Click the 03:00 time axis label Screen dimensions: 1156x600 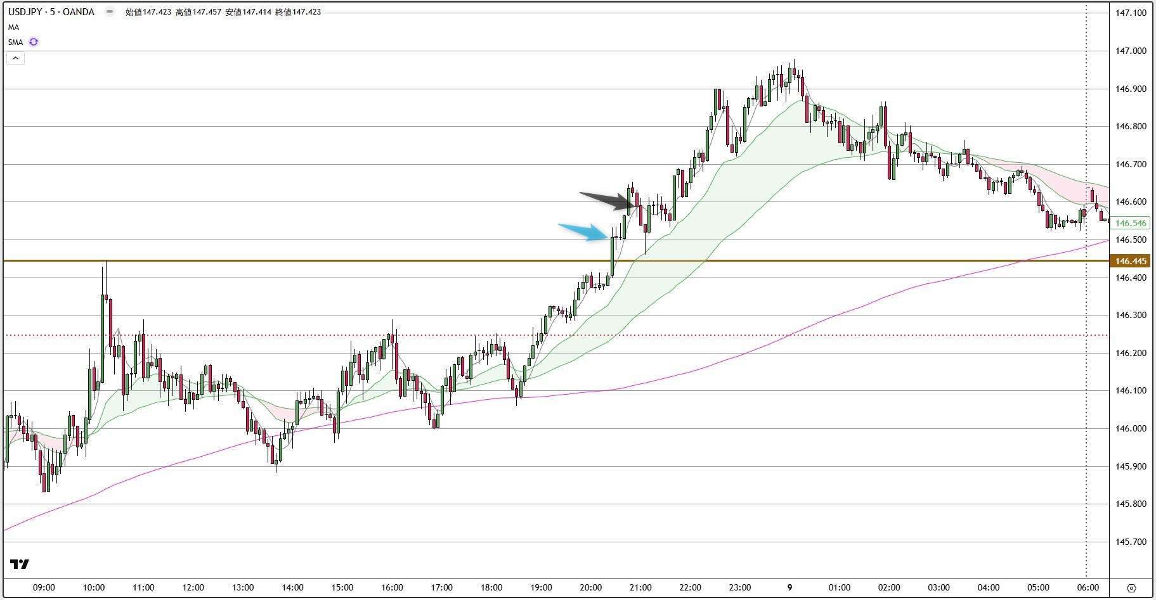(939, 587)
